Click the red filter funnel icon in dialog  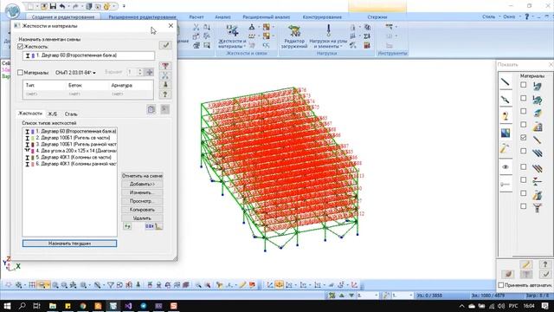[165, 66]
